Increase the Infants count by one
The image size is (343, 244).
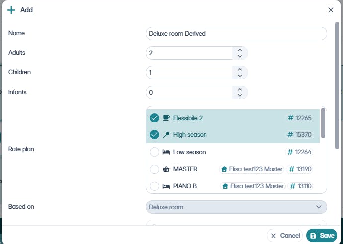point(240,89)
